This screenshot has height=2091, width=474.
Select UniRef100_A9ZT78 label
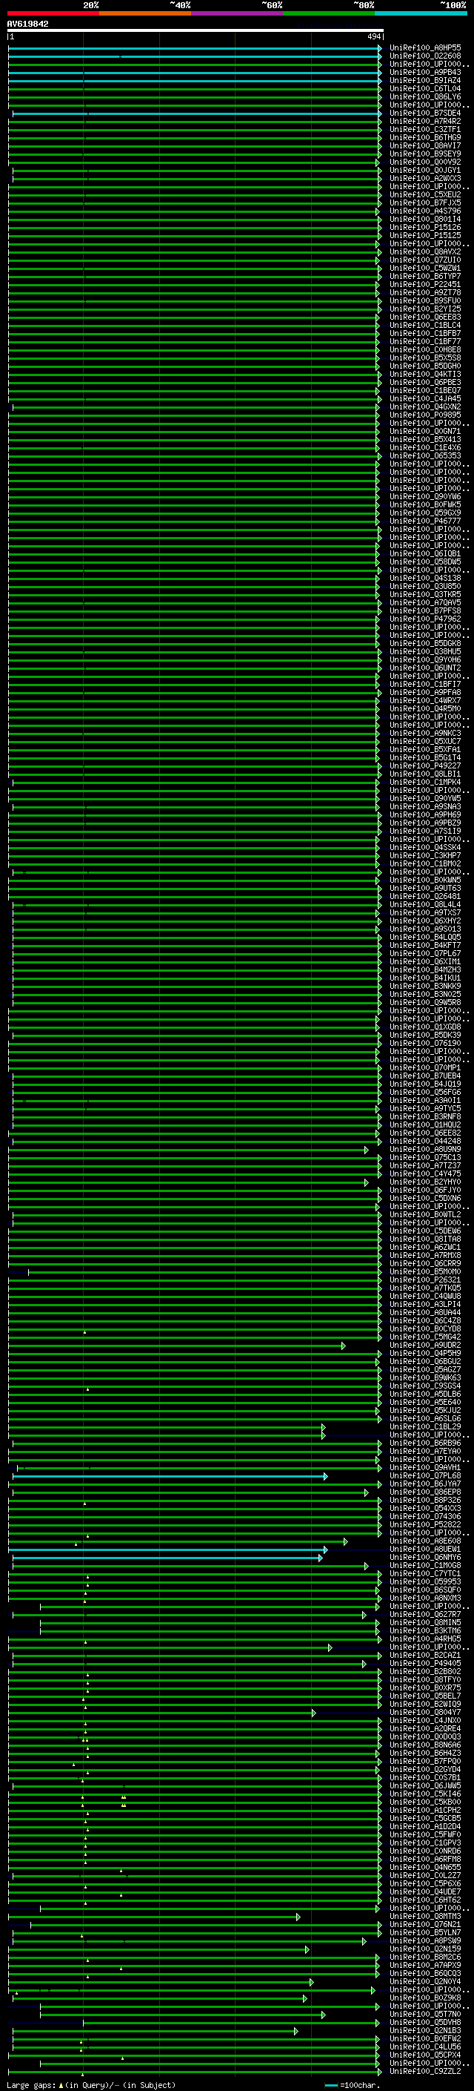[425, 292]
